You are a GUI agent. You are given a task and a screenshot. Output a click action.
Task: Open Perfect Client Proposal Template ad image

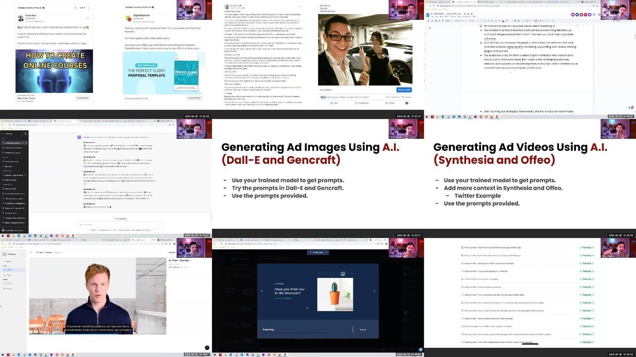[164, 73]
